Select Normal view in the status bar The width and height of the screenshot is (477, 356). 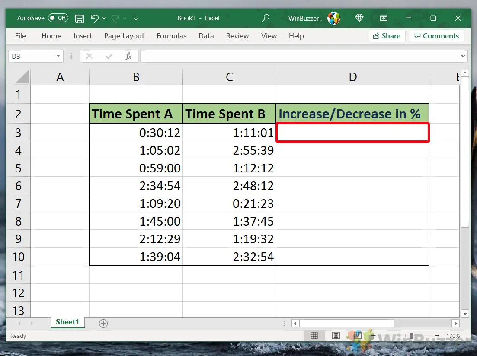(314, 335)
